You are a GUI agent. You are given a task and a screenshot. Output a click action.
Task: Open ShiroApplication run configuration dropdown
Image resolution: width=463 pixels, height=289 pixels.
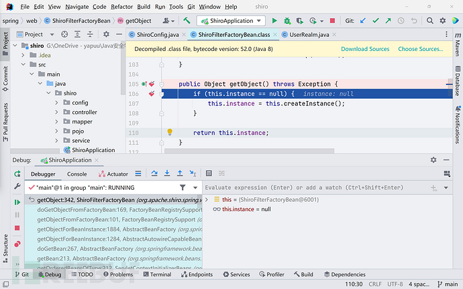pos(231,21)
